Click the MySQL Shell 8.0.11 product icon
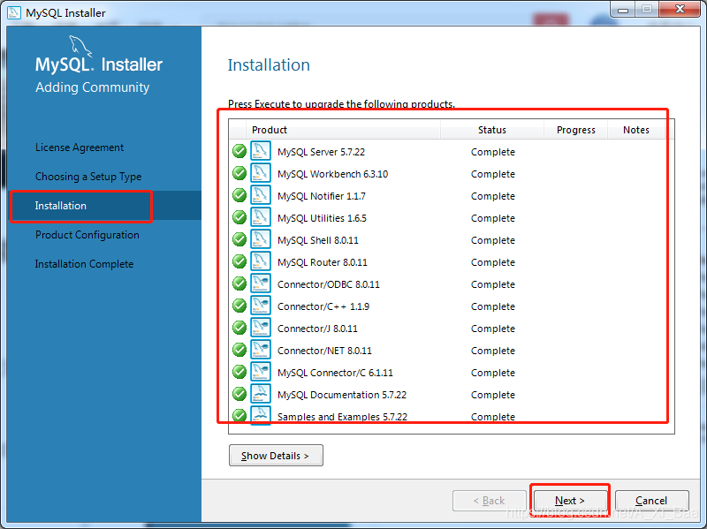 click(x=261, y=239)
